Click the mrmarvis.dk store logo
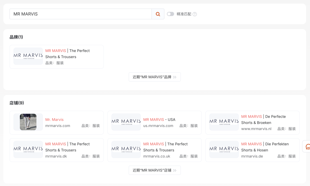This screenshot has height=186, width=310. 28,149
